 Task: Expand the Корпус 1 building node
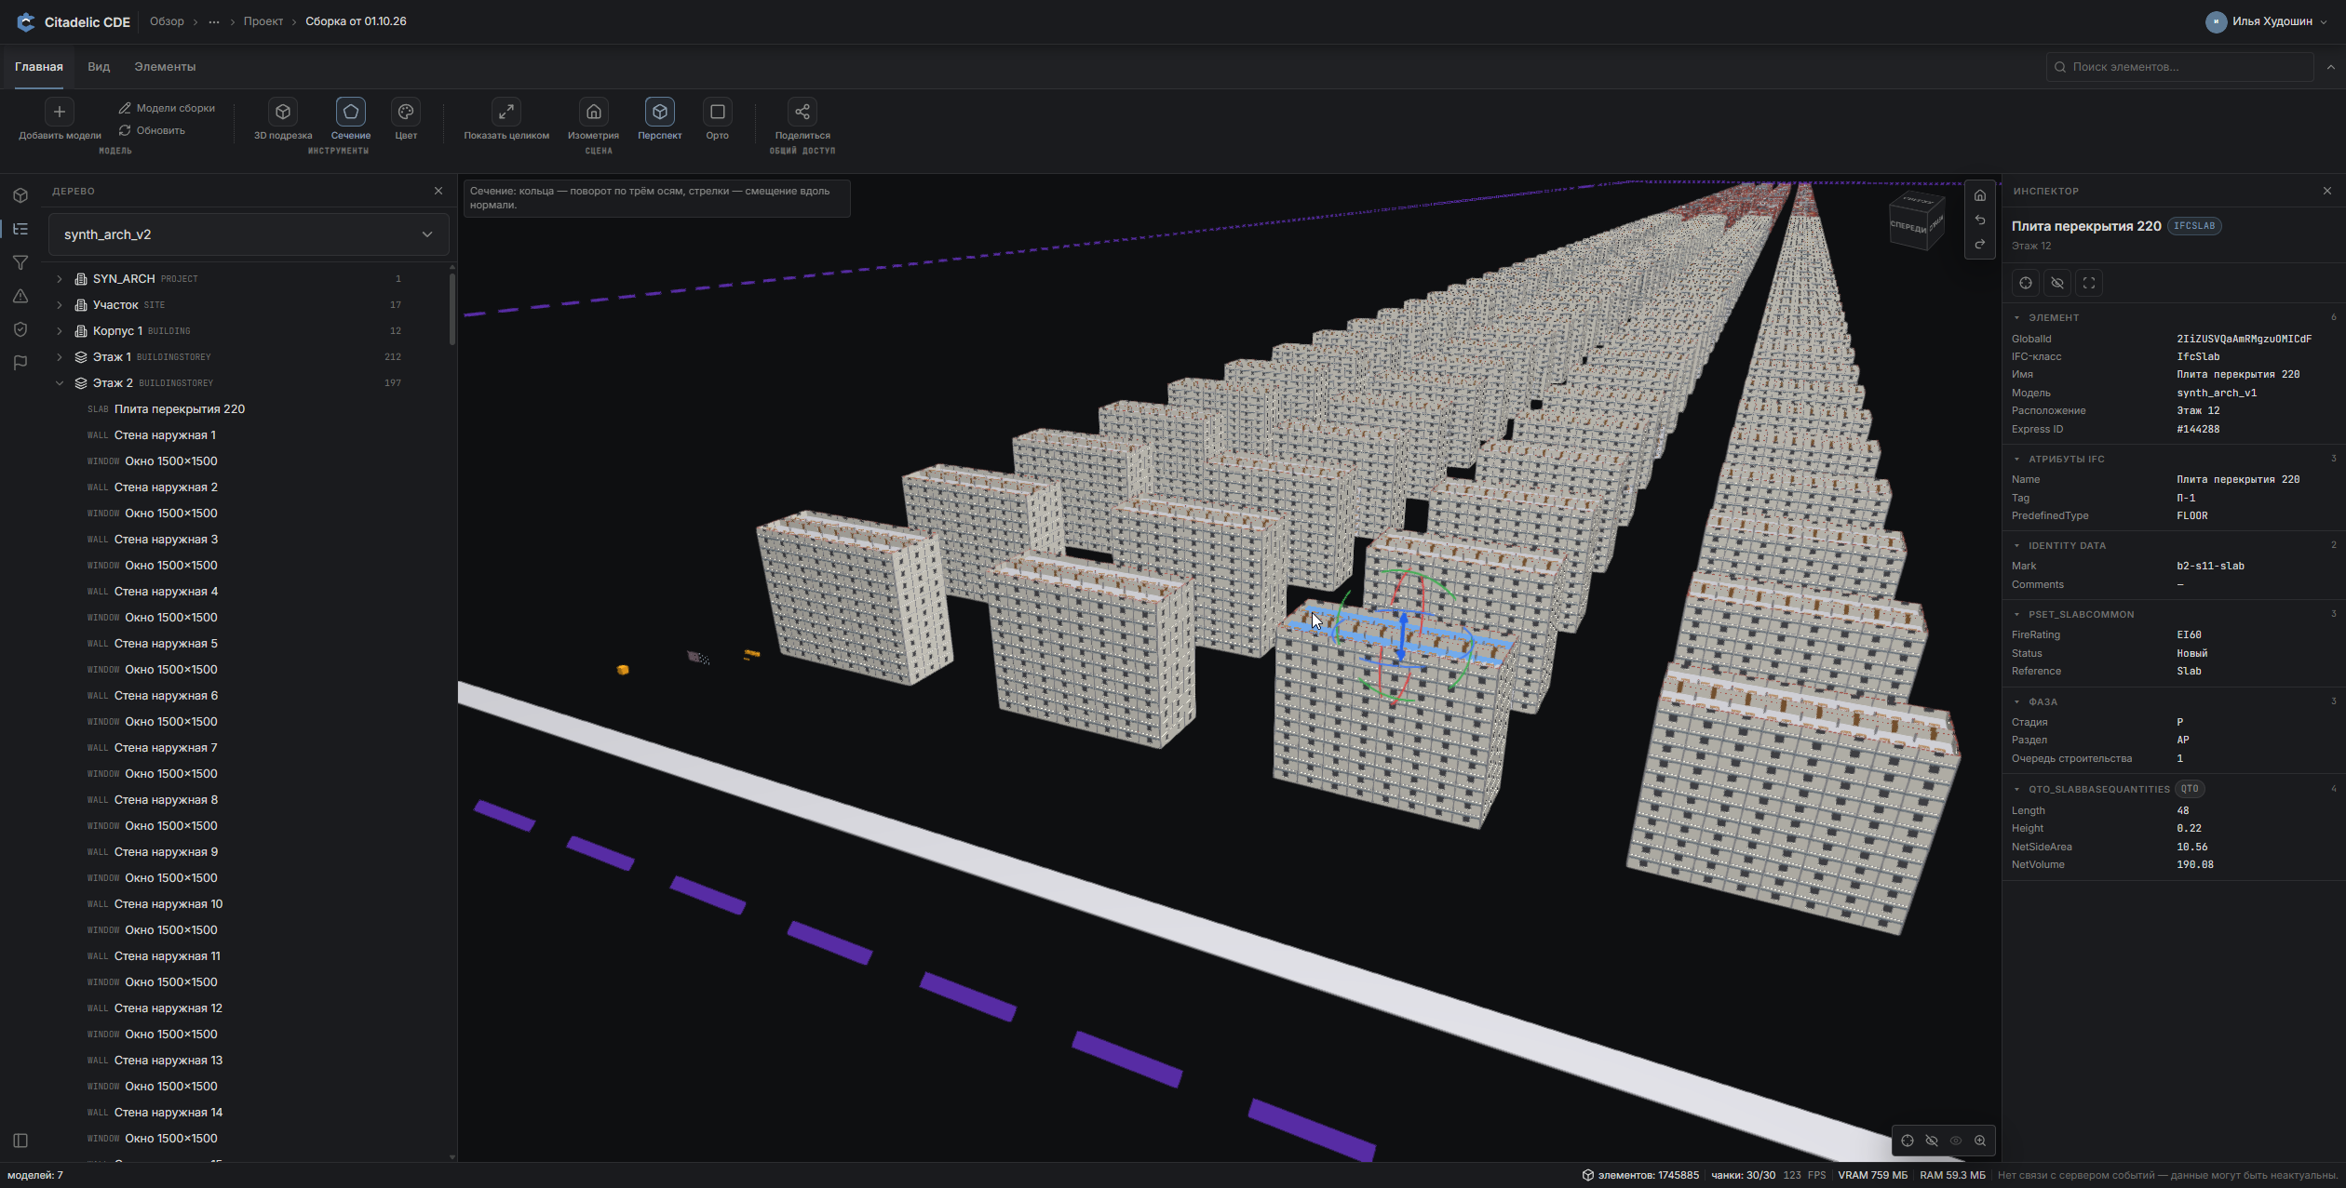tap(60, 331)
